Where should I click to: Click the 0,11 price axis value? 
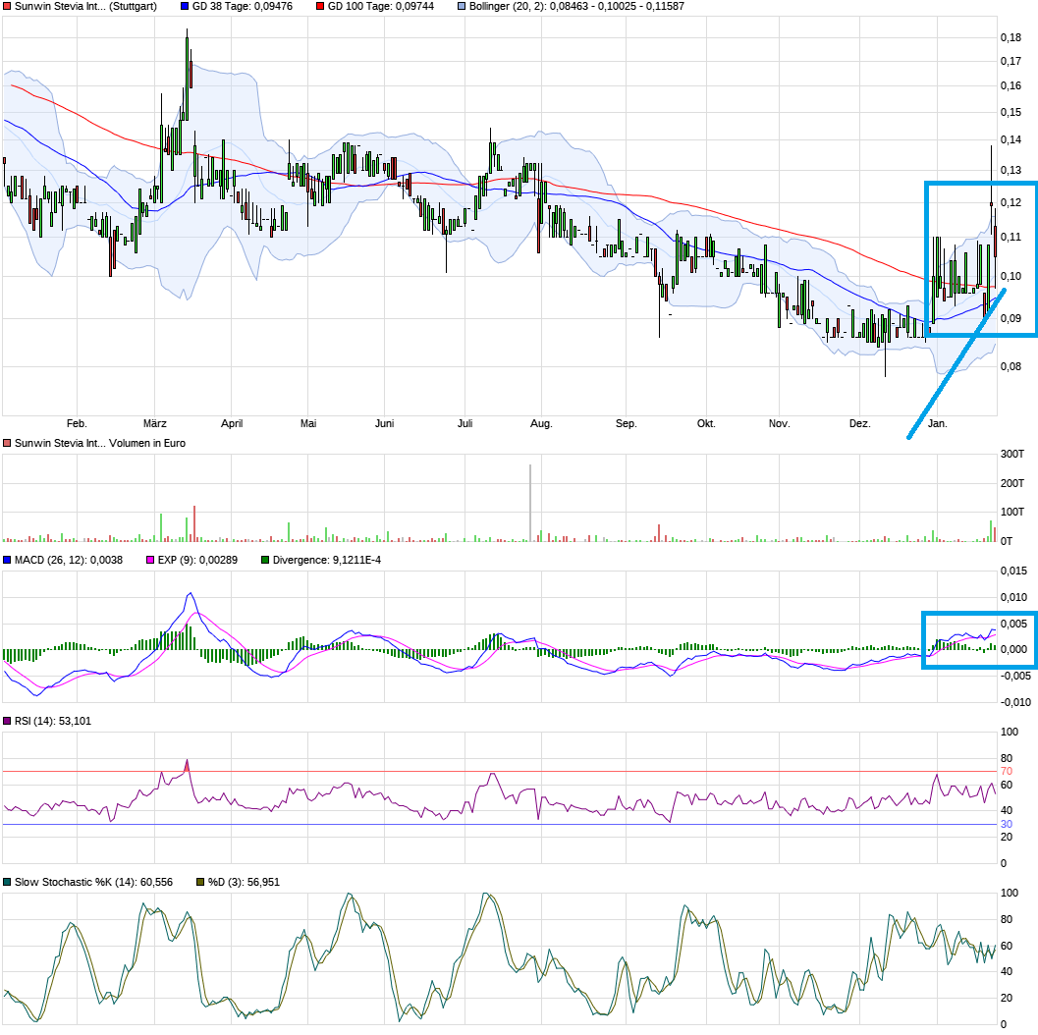[x=1011, y=237]
